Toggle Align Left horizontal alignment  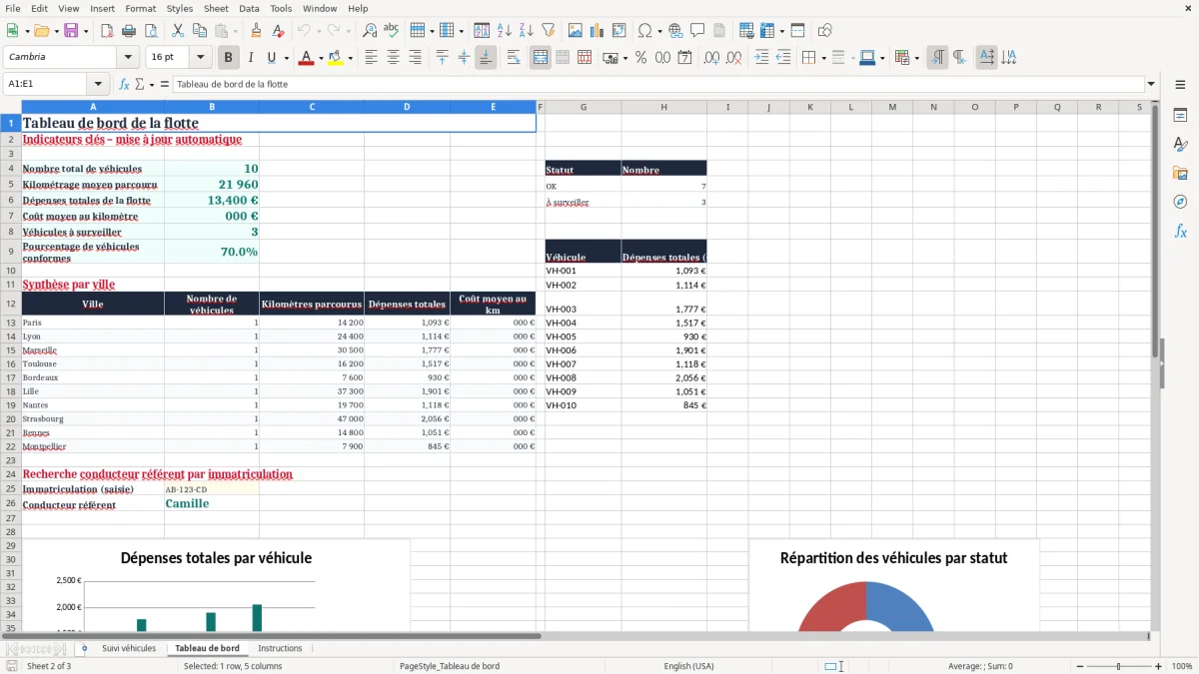click(371, 58)
